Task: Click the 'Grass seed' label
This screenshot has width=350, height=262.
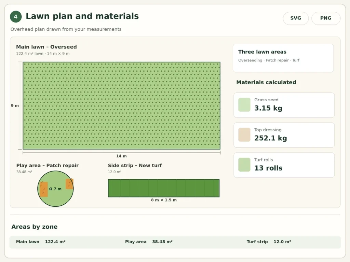Action: coord(266,100)
